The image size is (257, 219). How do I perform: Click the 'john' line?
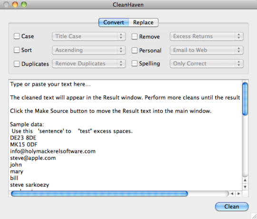pyautogui.click(x=16, y=165)
